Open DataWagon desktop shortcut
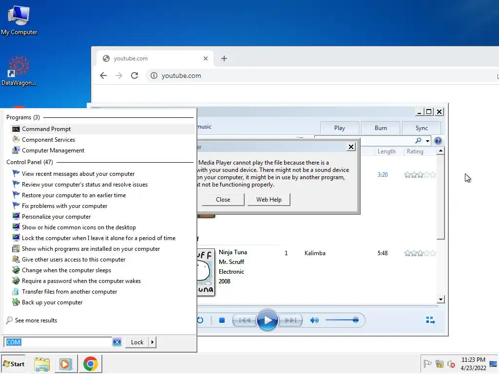Viewport: 499px width, 374px height. click(19, 71)
